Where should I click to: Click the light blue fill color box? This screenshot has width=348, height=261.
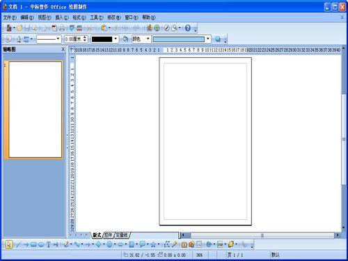coord(179,39)
